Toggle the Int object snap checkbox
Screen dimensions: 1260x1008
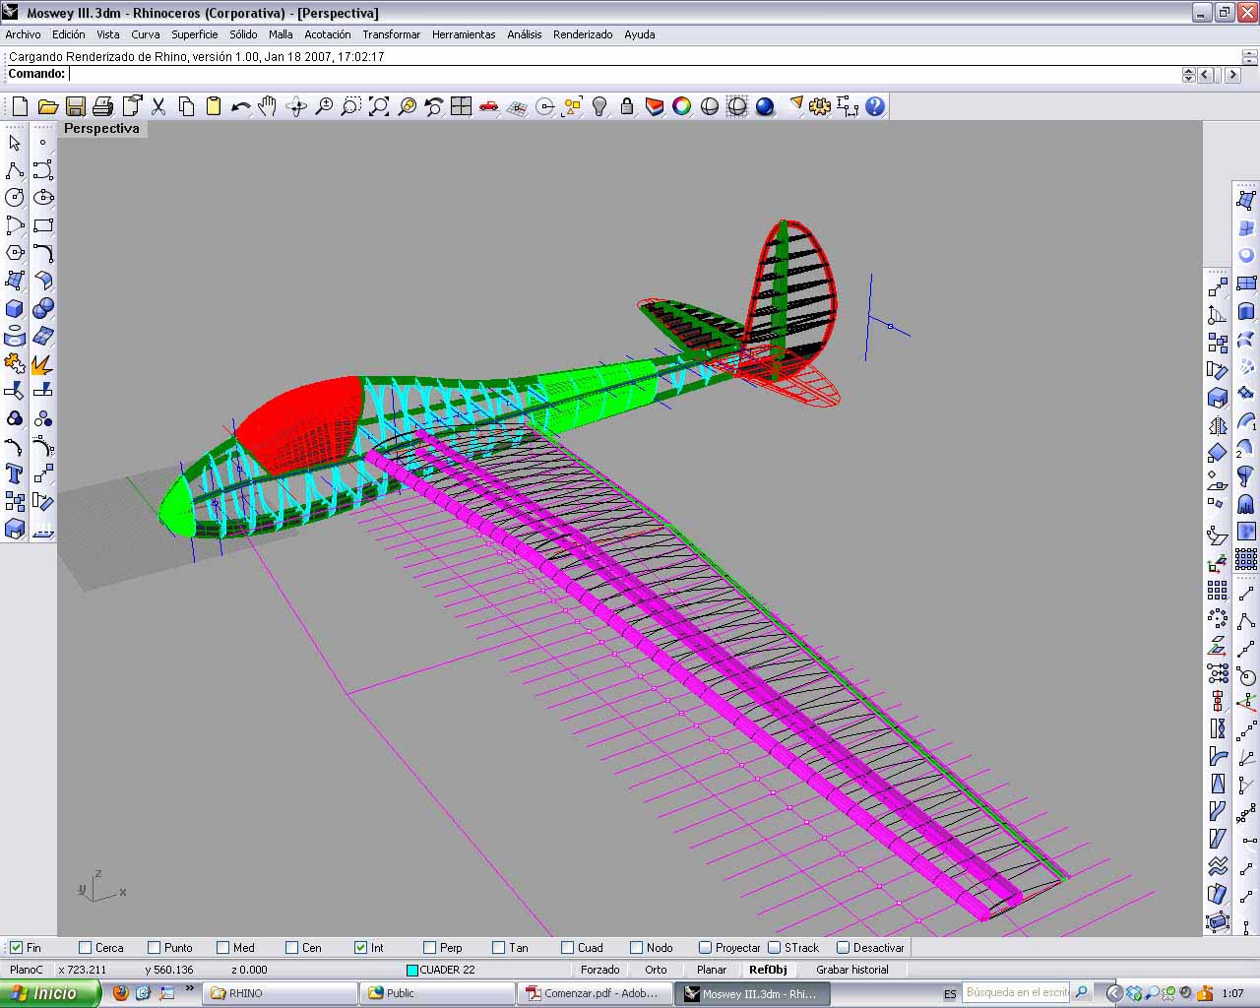tap(361, 948)
